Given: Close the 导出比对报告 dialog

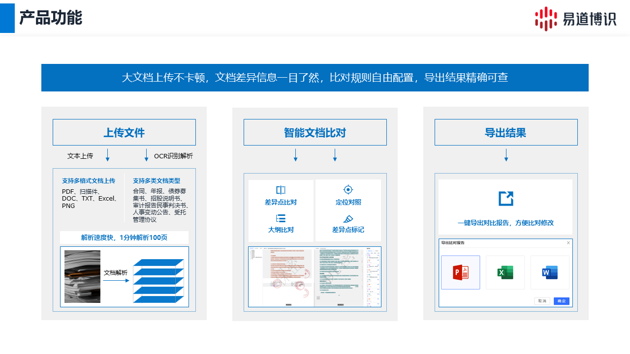Looking at the screenshot, I should pyautogui.click(x=568, y=243).
